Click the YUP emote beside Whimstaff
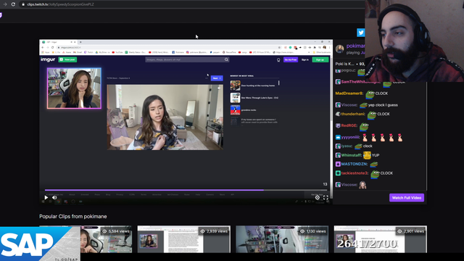Screen dimensions: 464x261 pos(367,155)
